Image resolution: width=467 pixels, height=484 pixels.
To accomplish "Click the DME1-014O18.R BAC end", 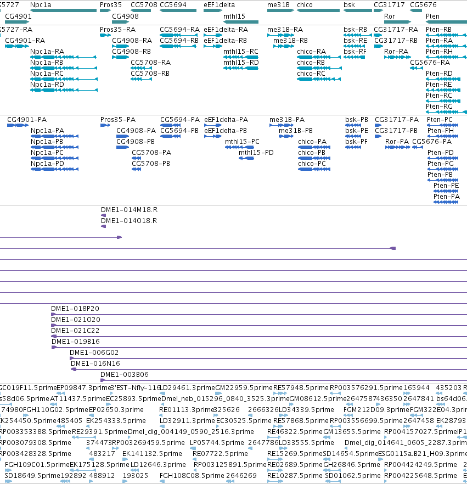I will [x=104, y=226].
